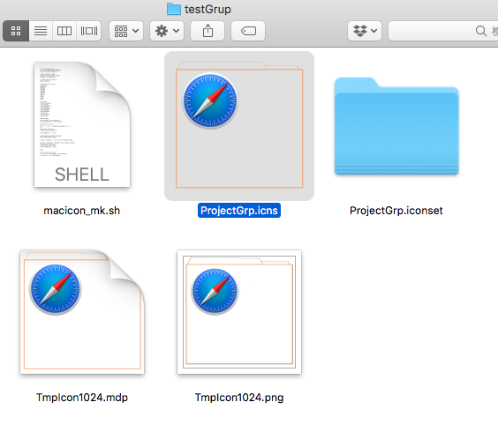This screenshot has width=498, height=432.
Task: Open the item arrangement dropdown
Action: pyautogui.click(x=126, y=31)
